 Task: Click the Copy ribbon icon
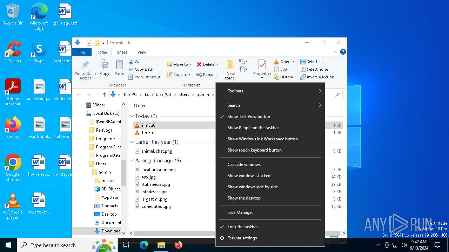pyautogui.click(x=105, y=68)
